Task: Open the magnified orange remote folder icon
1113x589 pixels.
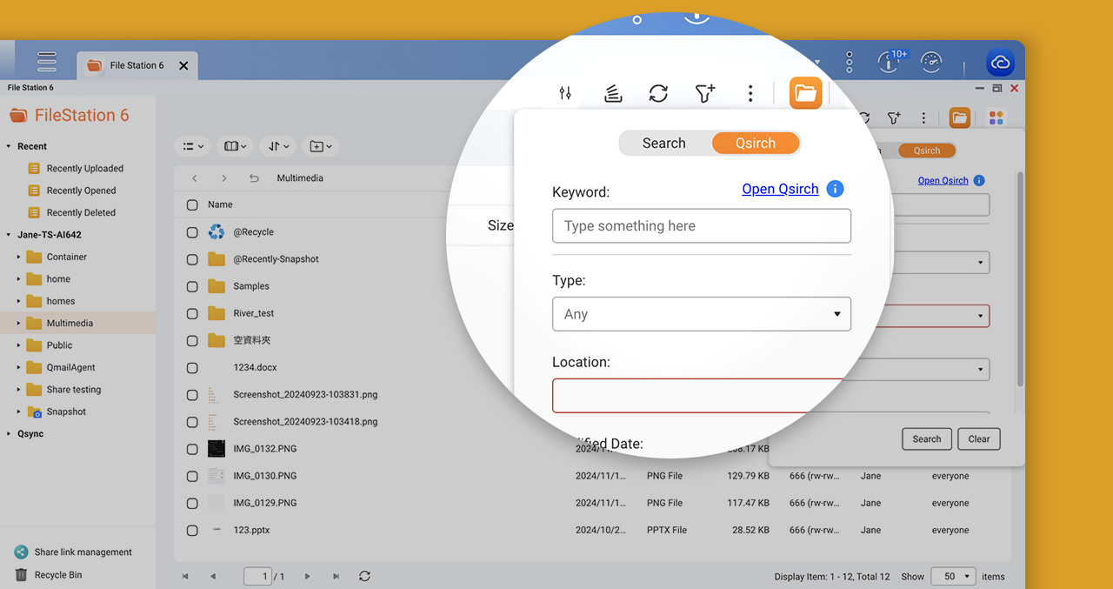Action: point(806,93)
